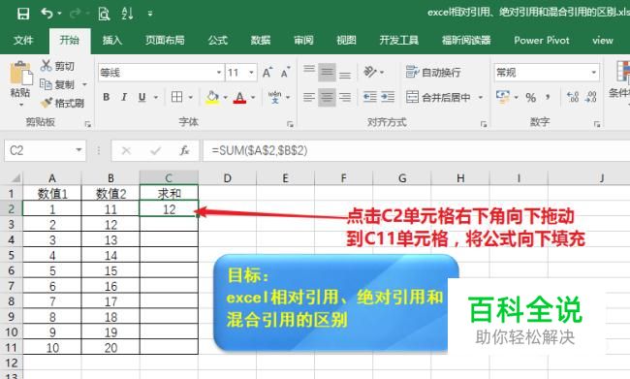Click the Increase Decimal icon
Screen dimensions: 630x379
[x=573, y=97]
